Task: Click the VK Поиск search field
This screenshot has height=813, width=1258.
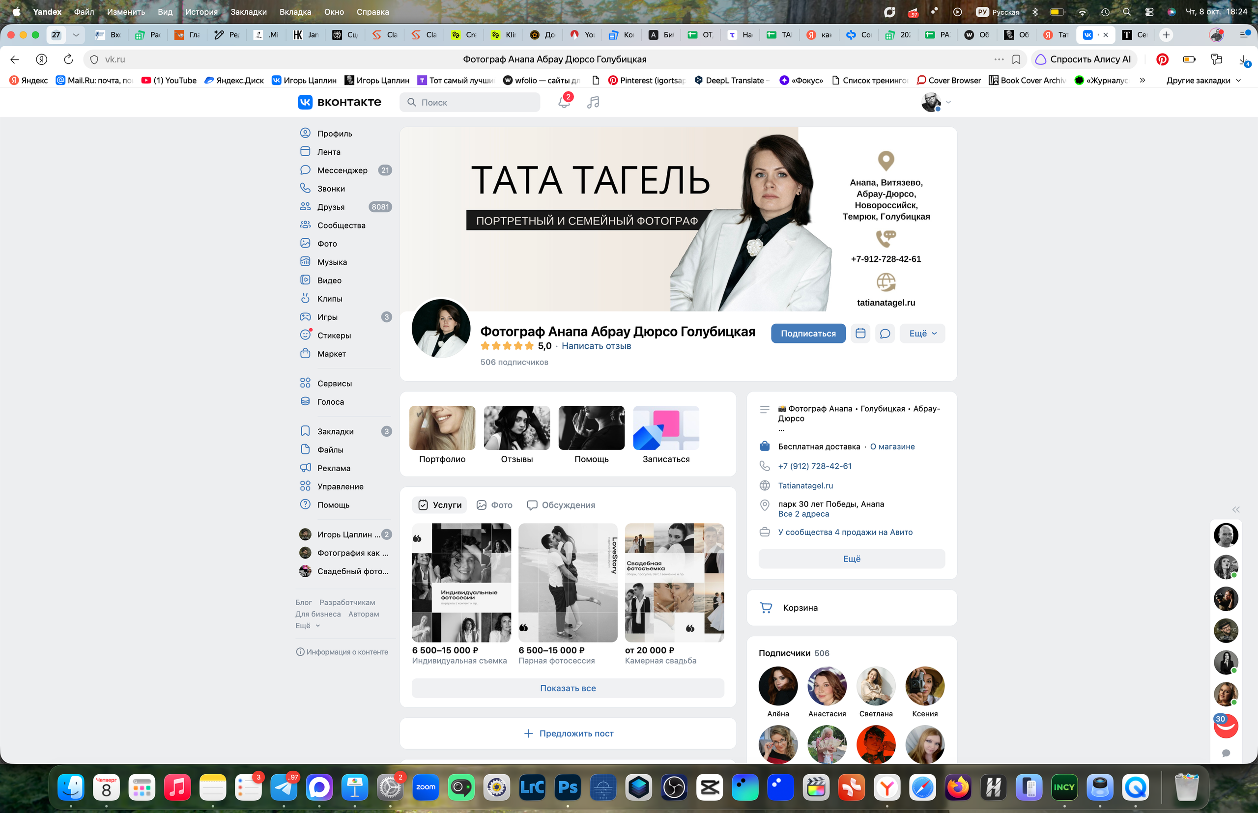Action: 469,102
